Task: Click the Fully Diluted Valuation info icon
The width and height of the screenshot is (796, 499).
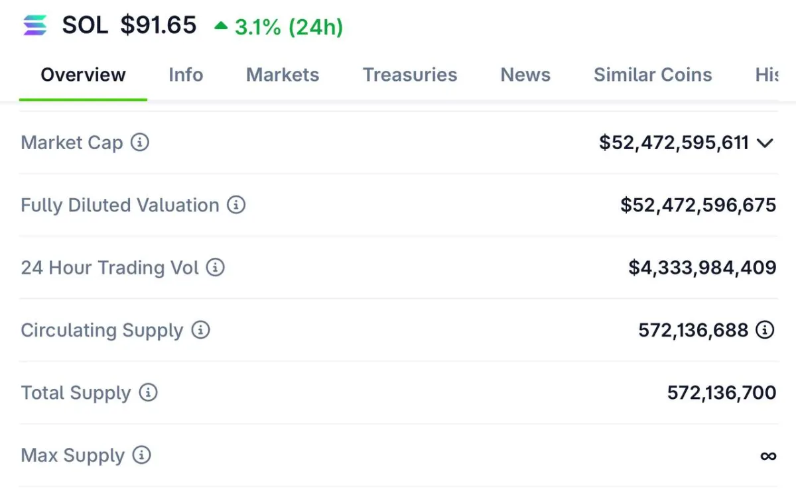Action: pyautogui.click(x=236, y=205)
